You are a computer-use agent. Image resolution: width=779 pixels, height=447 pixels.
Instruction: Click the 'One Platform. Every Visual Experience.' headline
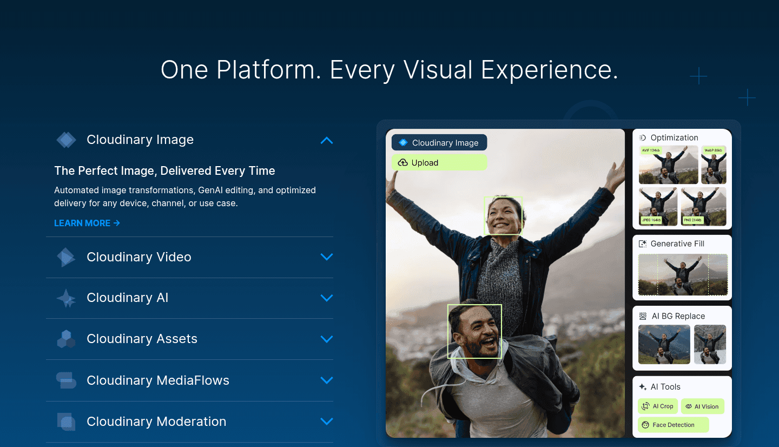click(389, 70)
